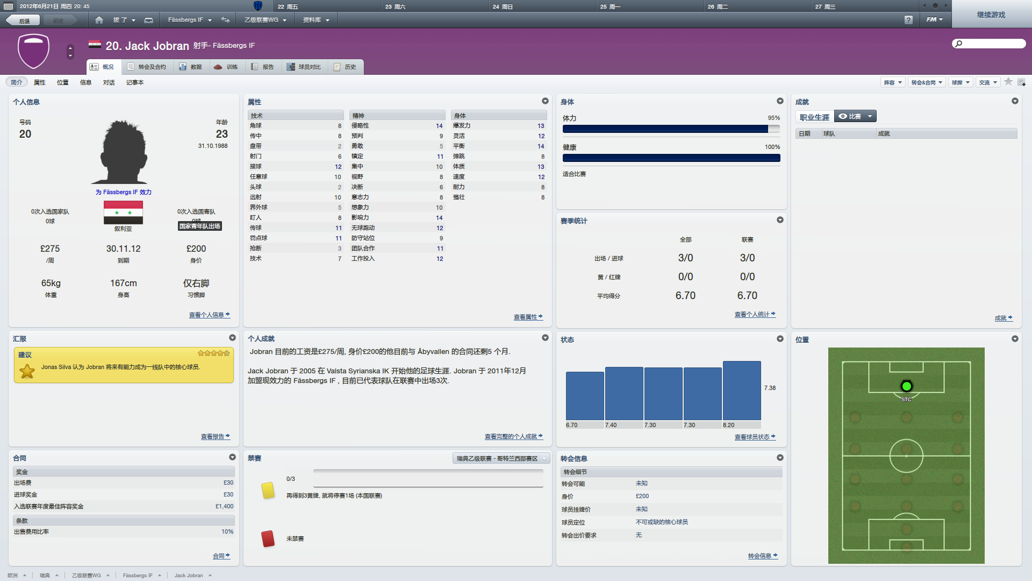Screen dimensions: 1032x581
Task: Go to the home screen icon
Action: pos(99,20)
